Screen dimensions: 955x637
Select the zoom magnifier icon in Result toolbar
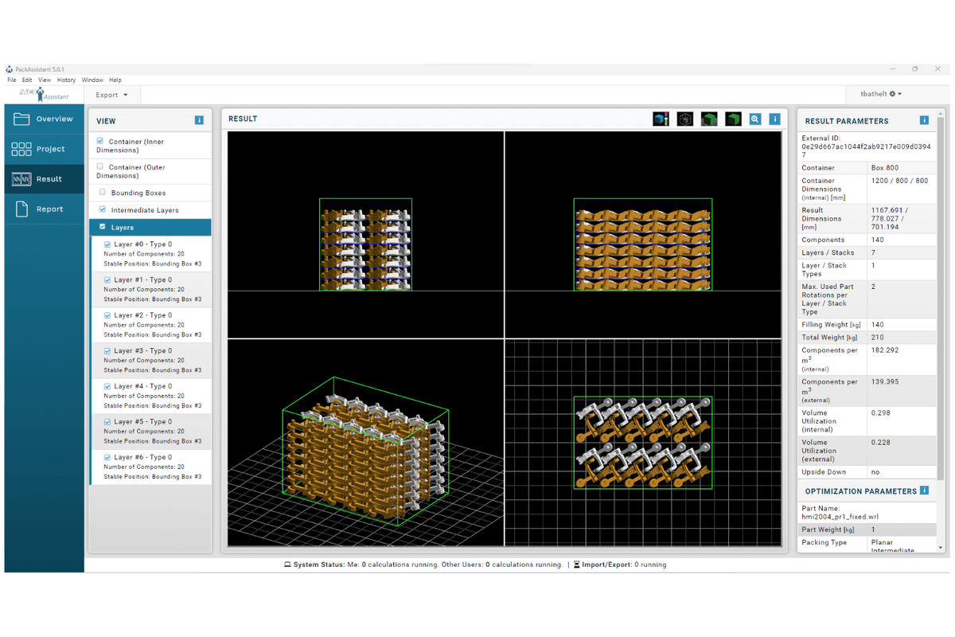754,119
